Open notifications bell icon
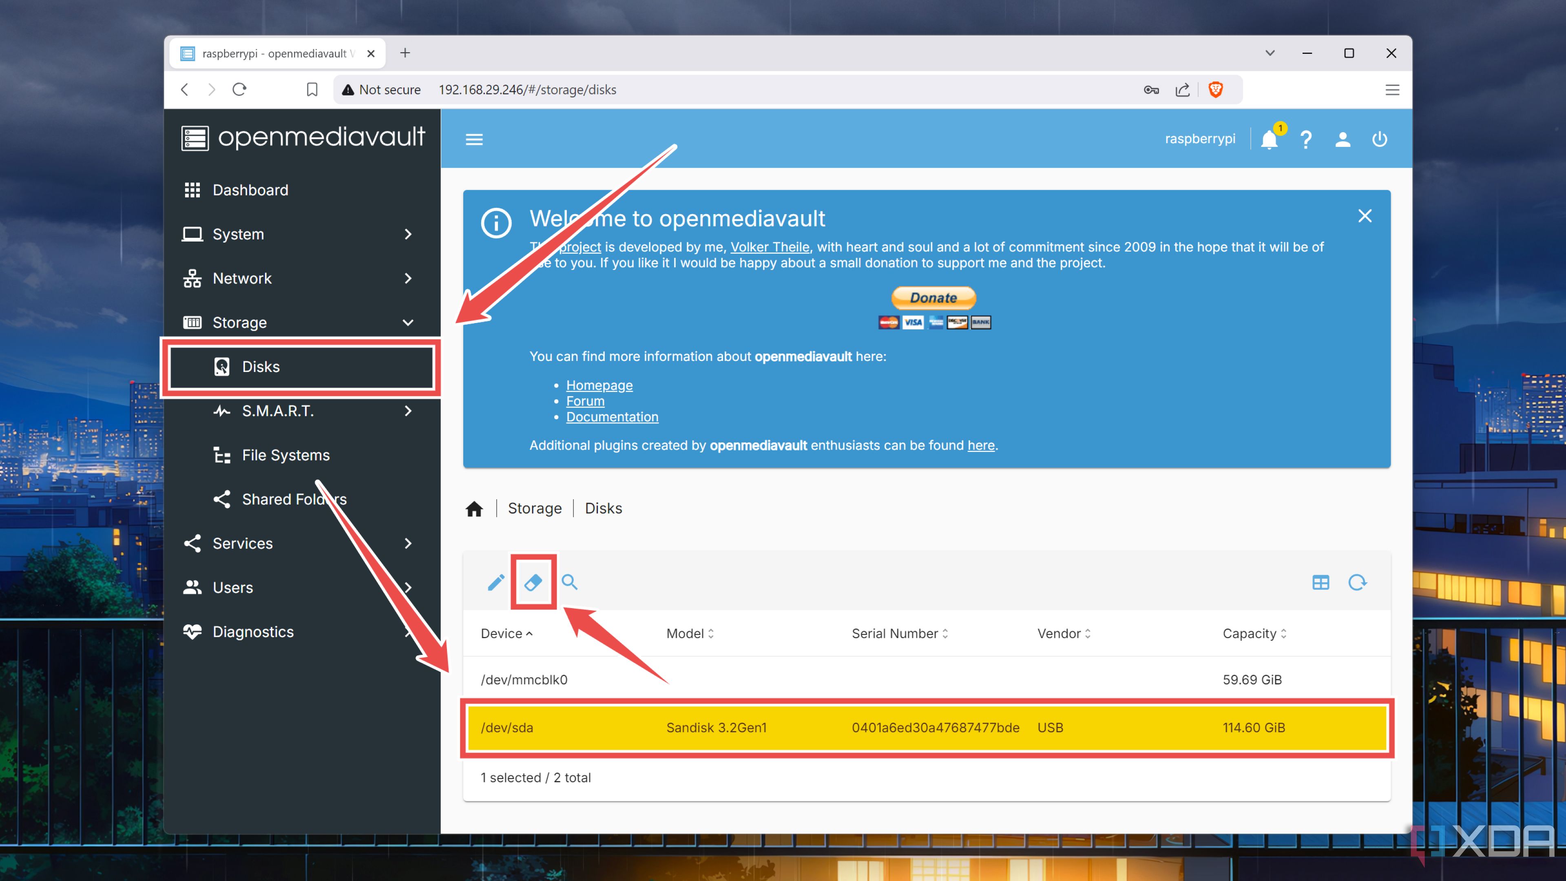Image resolution: width=1566 pixels, height=881 pixels. click(1270, 139)
